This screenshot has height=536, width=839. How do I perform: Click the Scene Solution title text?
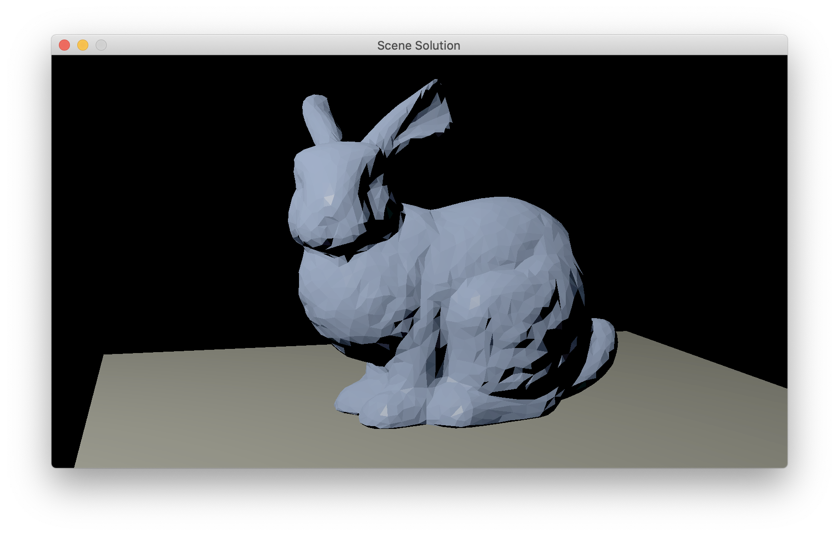click(419, 46)
